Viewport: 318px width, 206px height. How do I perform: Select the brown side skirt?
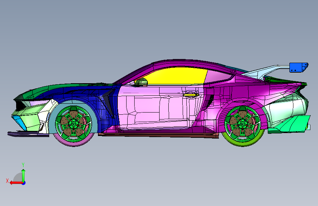tap(158, 135)
